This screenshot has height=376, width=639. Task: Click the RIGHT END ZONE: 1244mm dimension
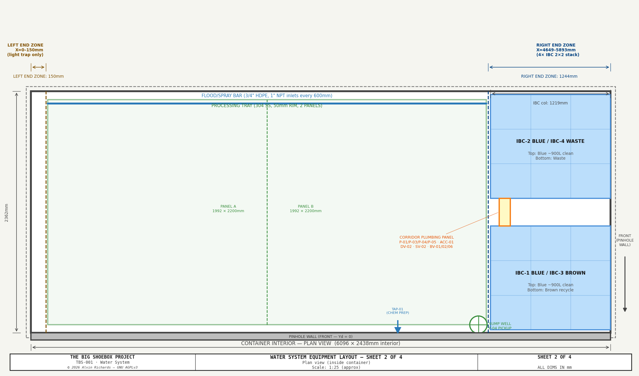(549, 77)
